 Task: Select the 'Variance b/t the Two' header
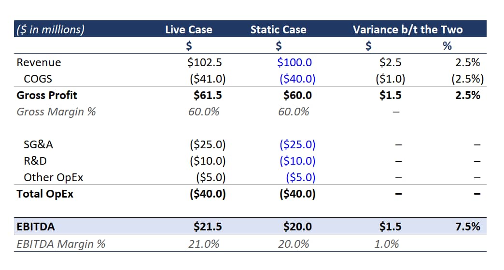click(408, 29)
